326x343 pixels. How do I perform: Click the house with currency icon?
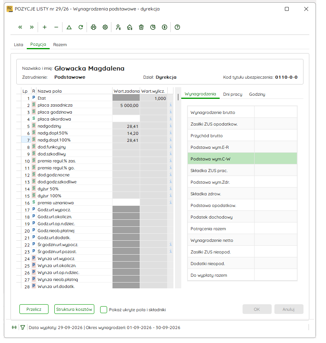pyautogui.click(x=130, y=27)
